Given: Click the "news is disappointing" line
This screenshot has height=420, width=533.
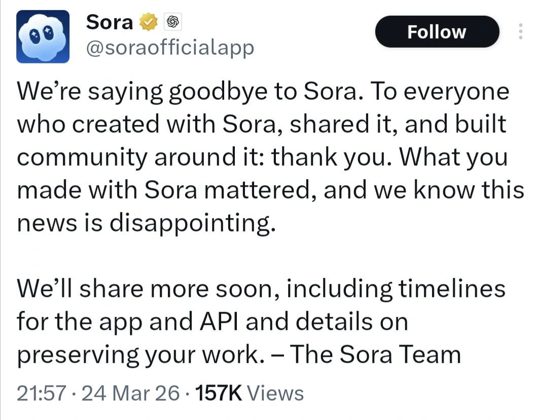Looking at the screenshot, I should (x=147, y=221).
